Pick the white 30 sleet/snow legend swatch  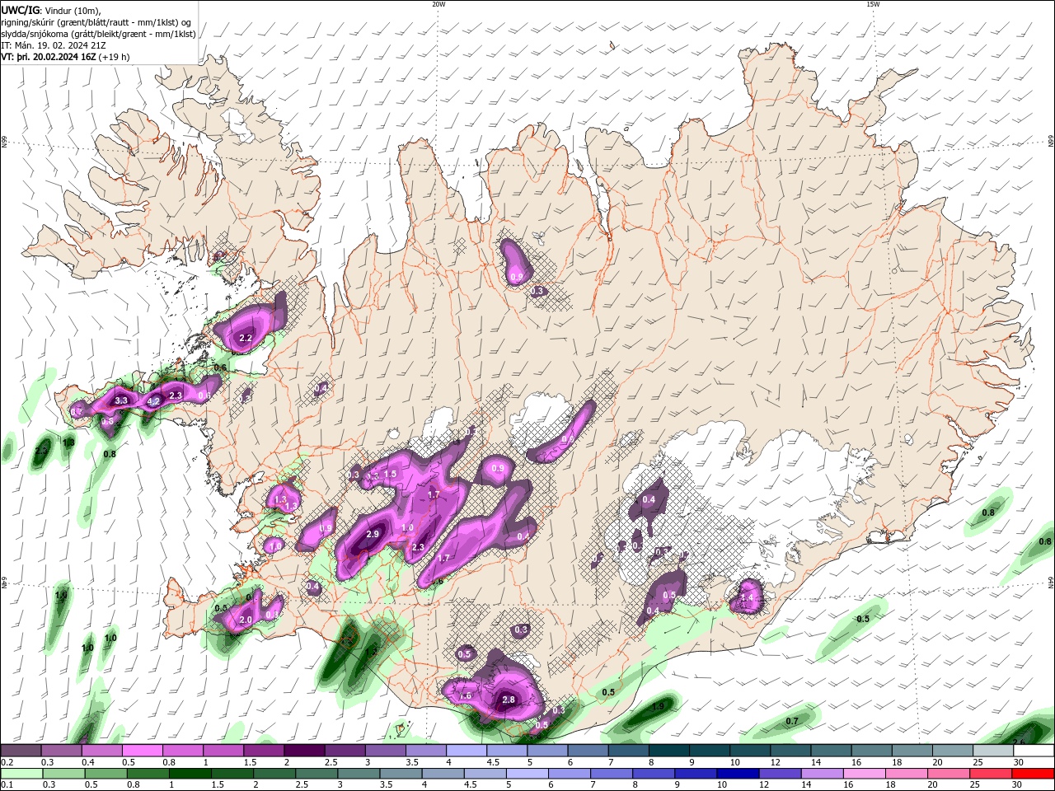1033,751
